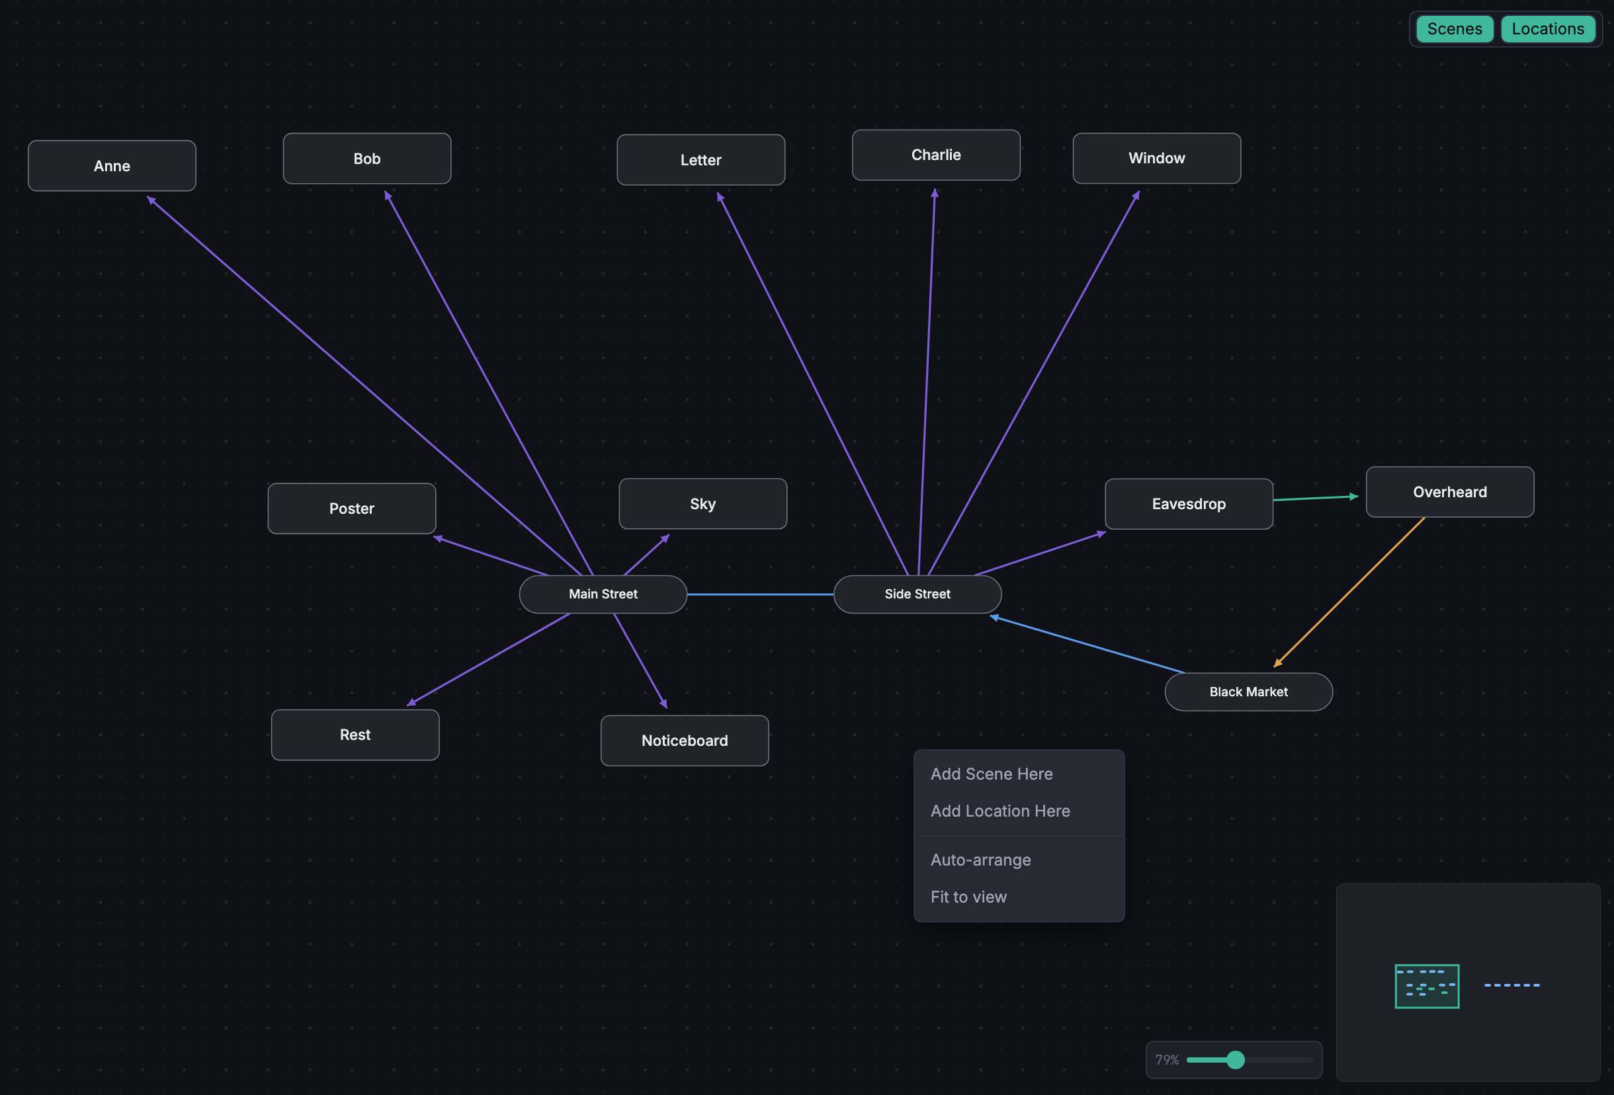Select the Anne scene node
Image resolution: width=1614 pixels, height=1095 pixels.
[112, 166]
